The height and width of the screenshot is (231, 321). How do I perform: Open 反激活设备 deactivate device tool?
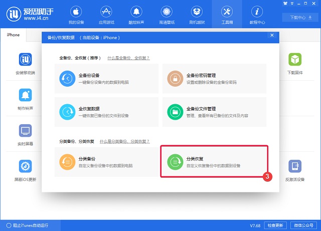point(295,171)
